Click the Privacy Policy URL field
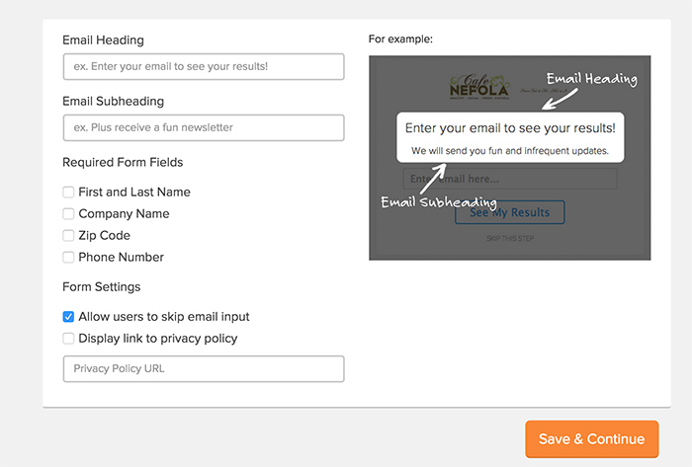The image size is (692, 467). click(x=204, y=368)
